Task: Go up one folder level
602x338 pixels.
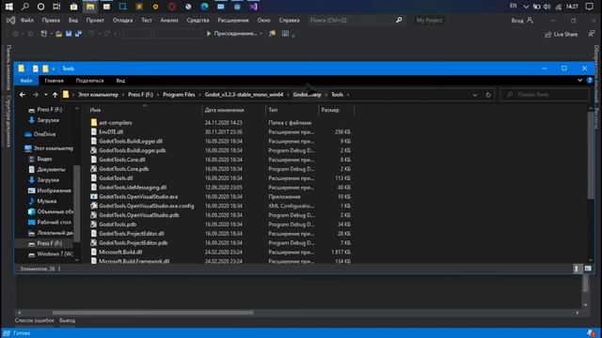Action: point(55,95)
